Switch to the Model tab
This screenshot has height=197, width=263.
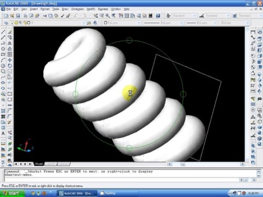(39, 164)
